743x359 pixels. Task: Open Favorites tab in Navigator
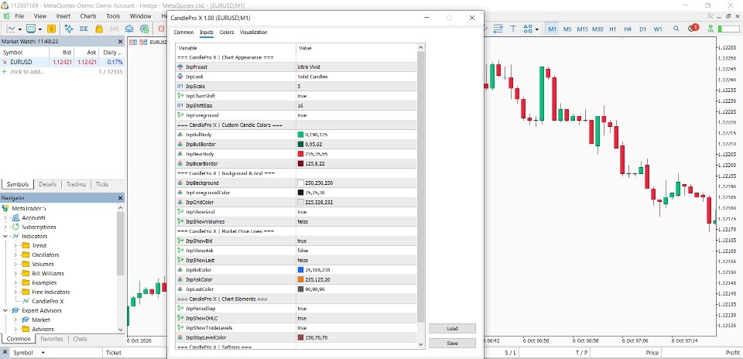[52, 339]
